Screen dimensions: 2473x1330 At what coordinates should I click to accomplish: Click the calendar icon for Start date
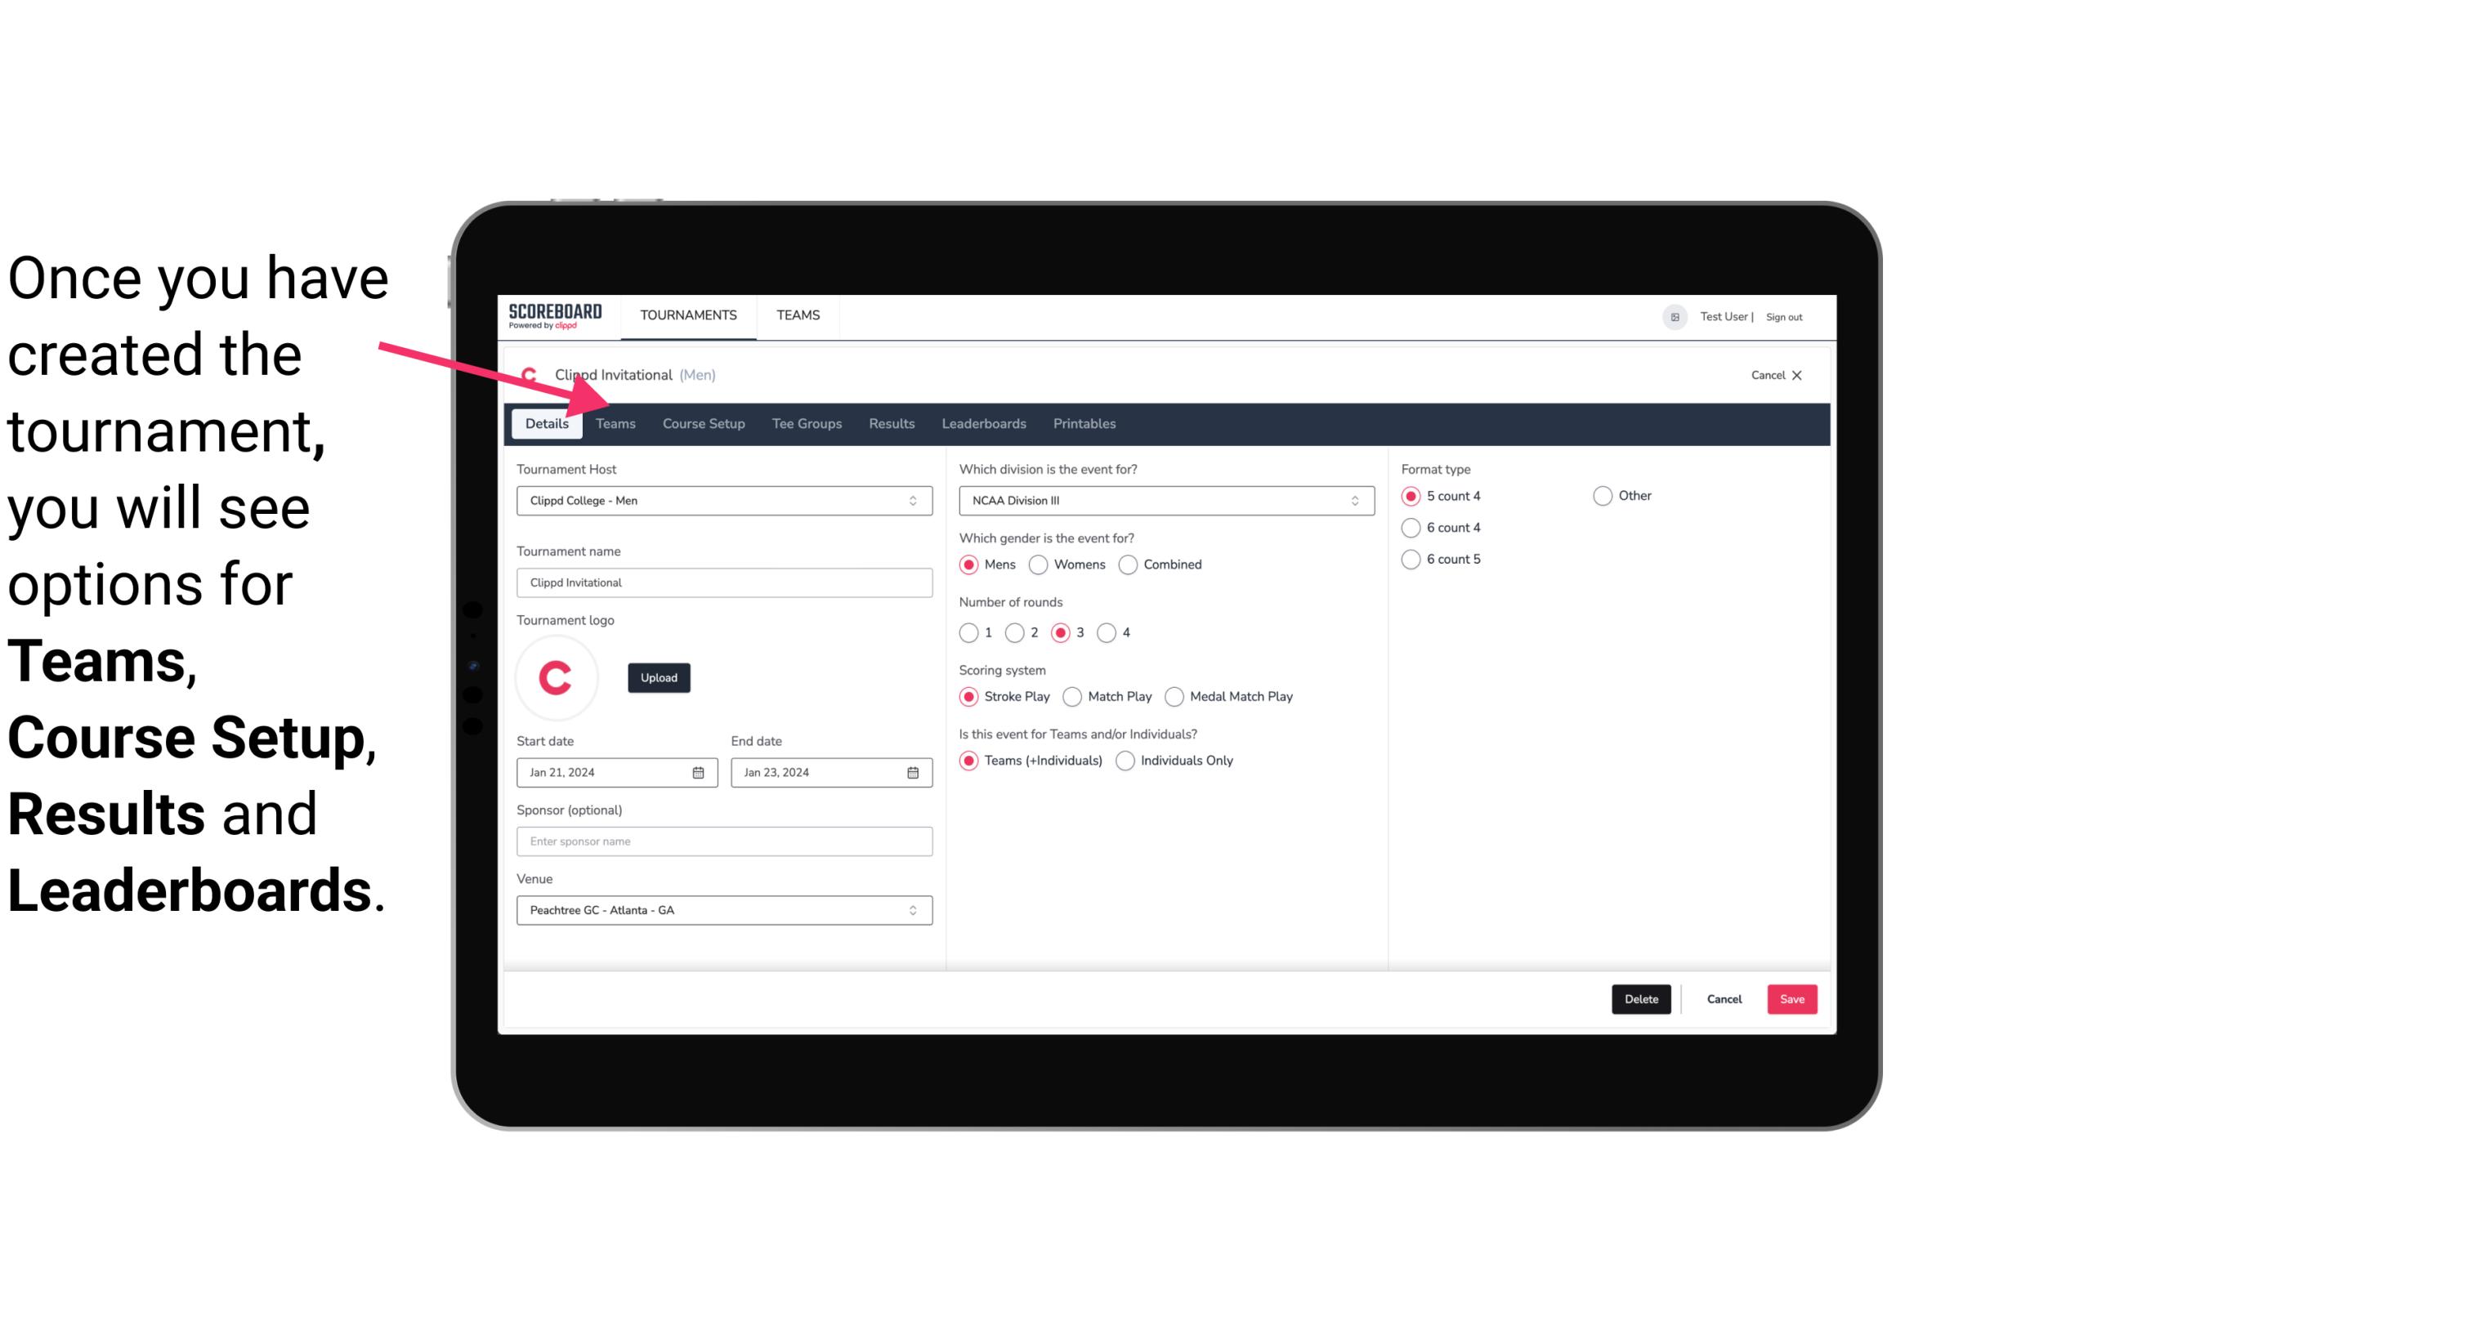pyautogui.click(x=700, y=771)
